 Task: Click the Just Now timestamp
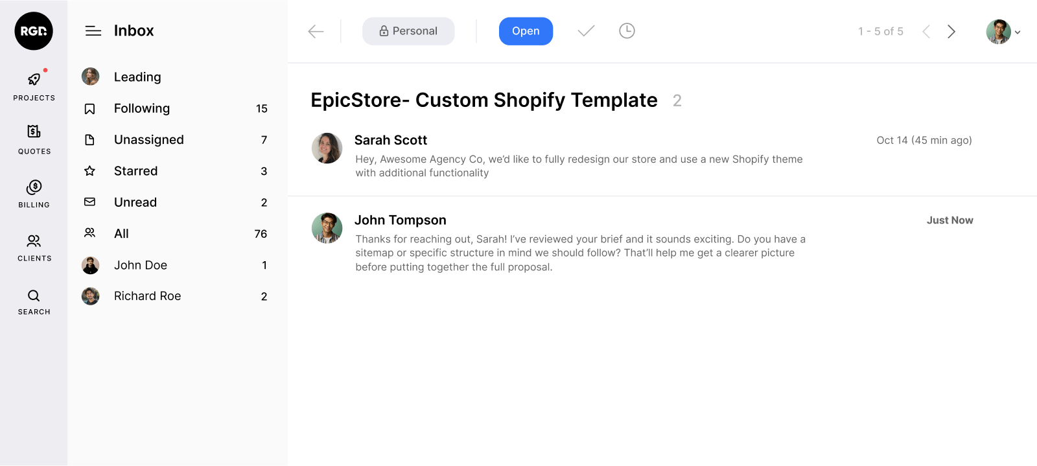[x=950, y=220]
